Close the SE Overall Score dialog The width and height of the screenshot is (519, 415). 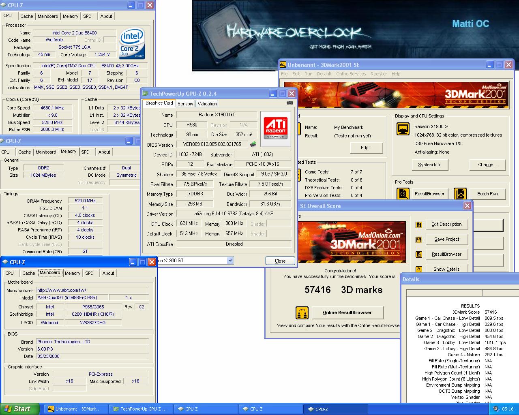click(x=467, y=205)
